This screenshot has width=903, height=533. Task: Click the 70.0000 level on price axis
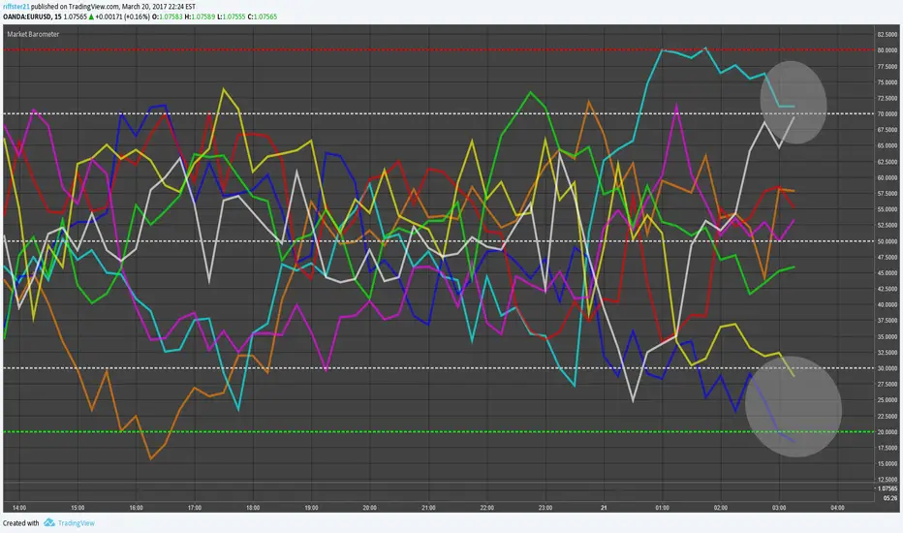pyautogui.click(x=887, y=114)
